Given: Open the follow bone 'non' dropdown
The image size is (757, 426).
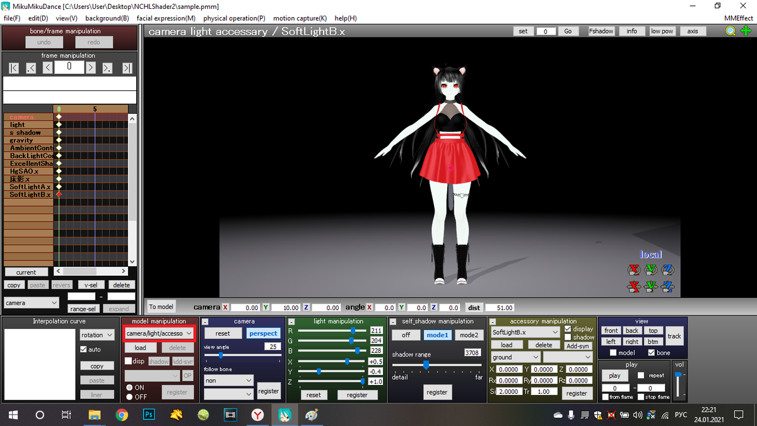Looking at the screenshot, I should tap(228, 381).
